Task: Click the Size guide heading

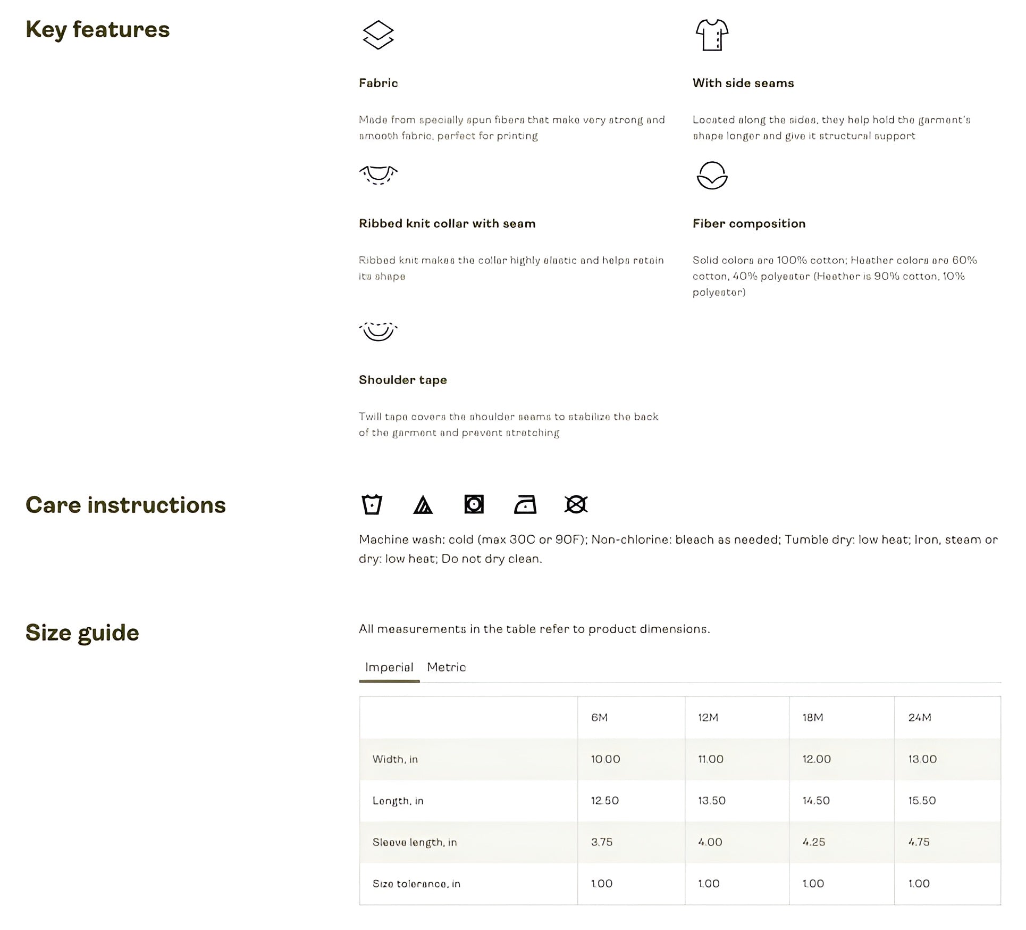Action: [x=82, y=633]
